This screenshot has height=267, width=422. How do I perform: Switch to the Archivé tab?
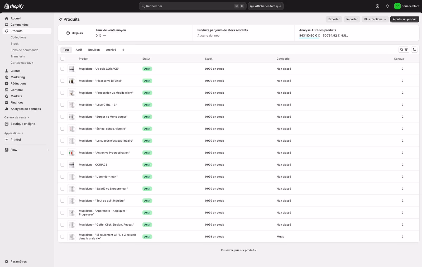(111, 50)
